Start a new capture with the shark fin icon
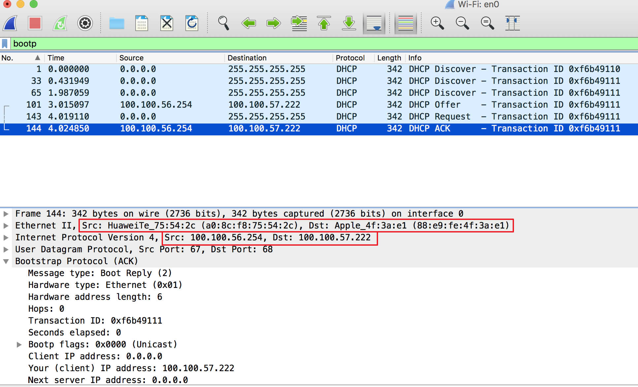This screenshot has width=638, height=387. (x=9, y=23)
